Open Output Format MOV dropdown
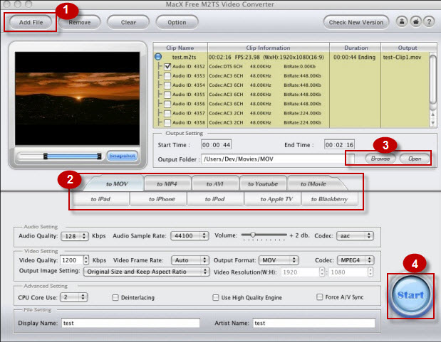Viewport: 441px width, 342px height. 279,260
